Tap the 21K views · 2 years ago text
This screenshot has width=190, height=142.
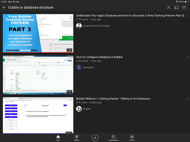click(89, 103)
